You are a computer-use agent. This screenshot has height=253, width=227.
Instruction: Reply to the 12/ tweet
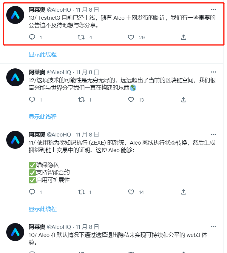pos(32,99)
